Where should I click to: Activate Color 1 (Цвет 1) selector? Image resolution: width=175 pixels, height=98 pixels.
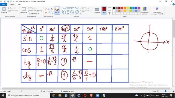coord(104,11)
